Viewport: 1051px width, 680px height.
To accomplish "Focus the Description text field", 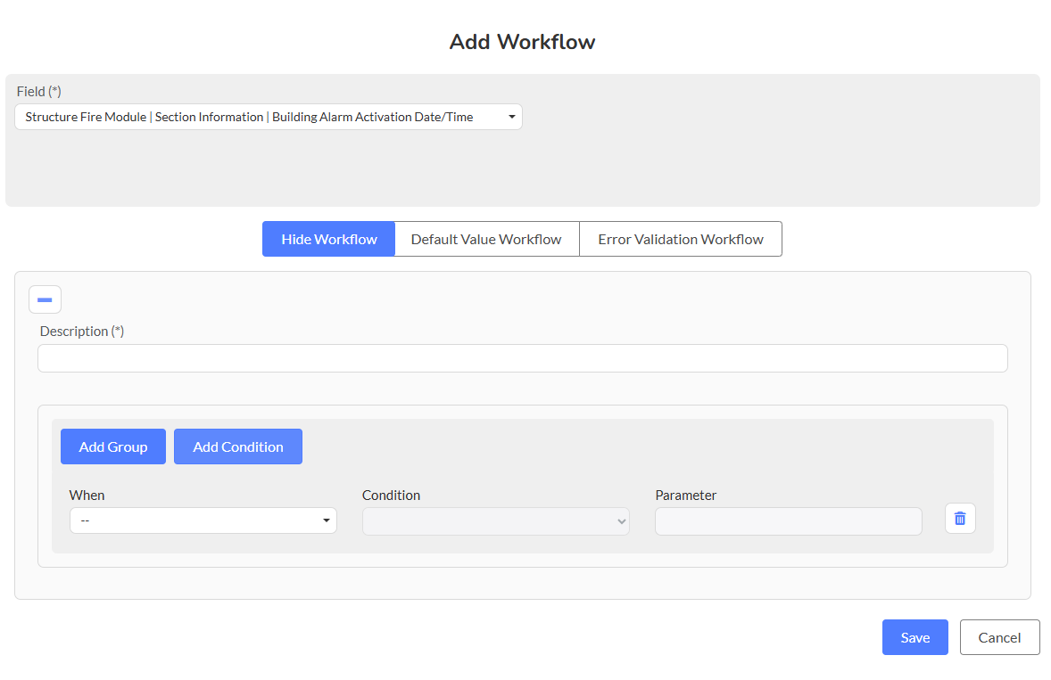I will (522, 358).
